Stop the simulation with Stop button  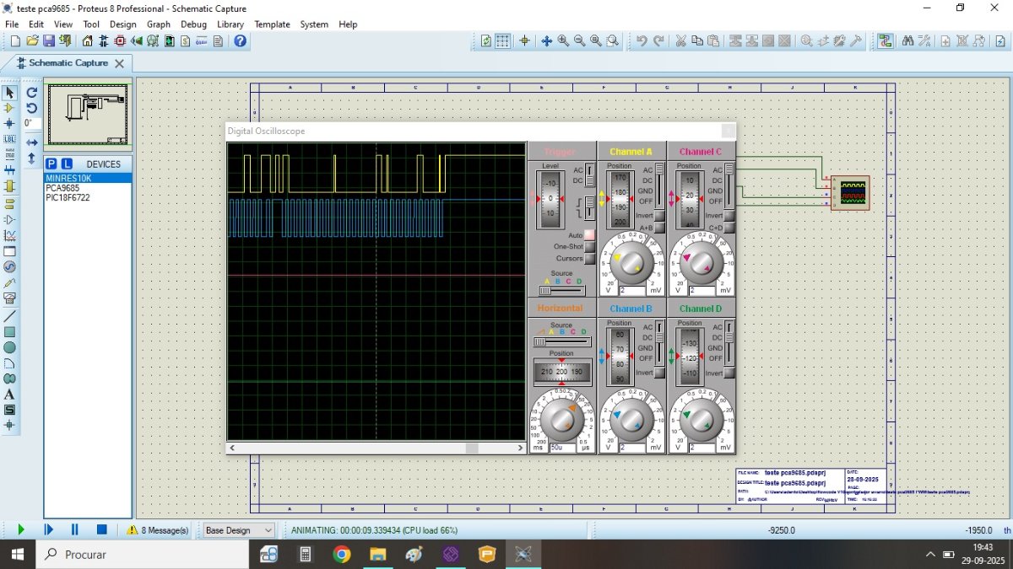point(101,529)
